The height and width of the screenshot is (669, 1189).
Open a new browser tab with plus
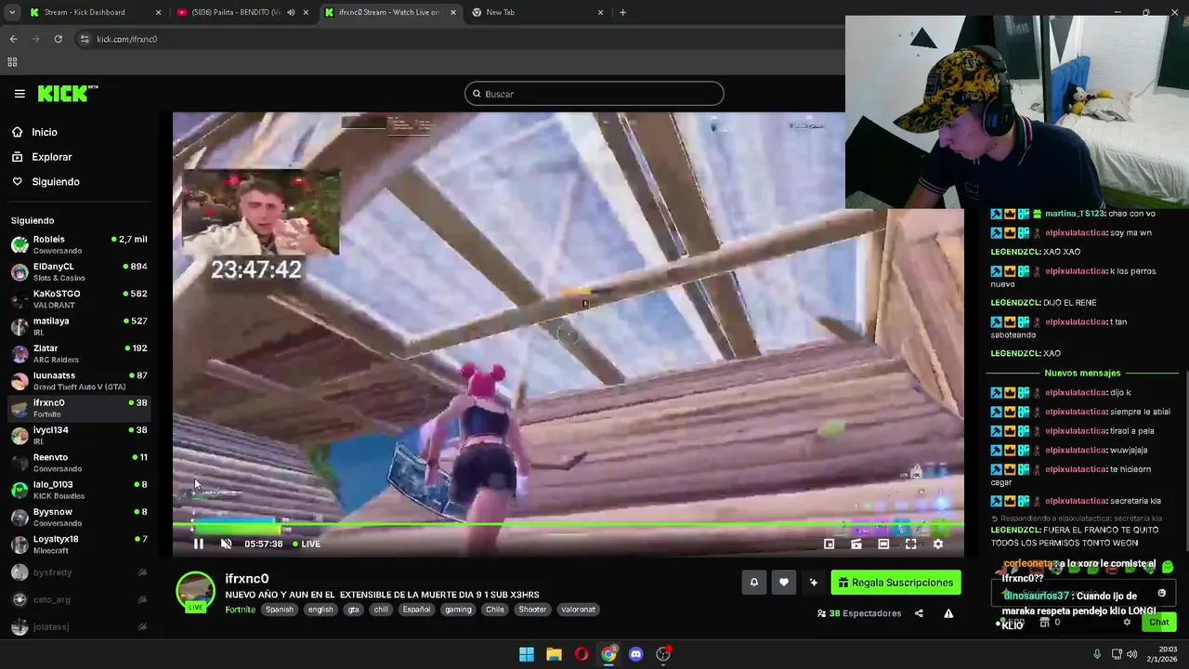(622, 12)
